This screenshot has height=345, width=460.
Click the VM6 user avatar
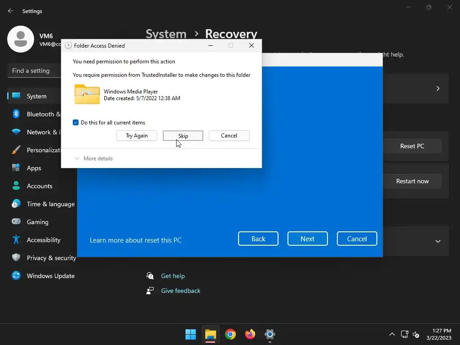coord(21,39)
